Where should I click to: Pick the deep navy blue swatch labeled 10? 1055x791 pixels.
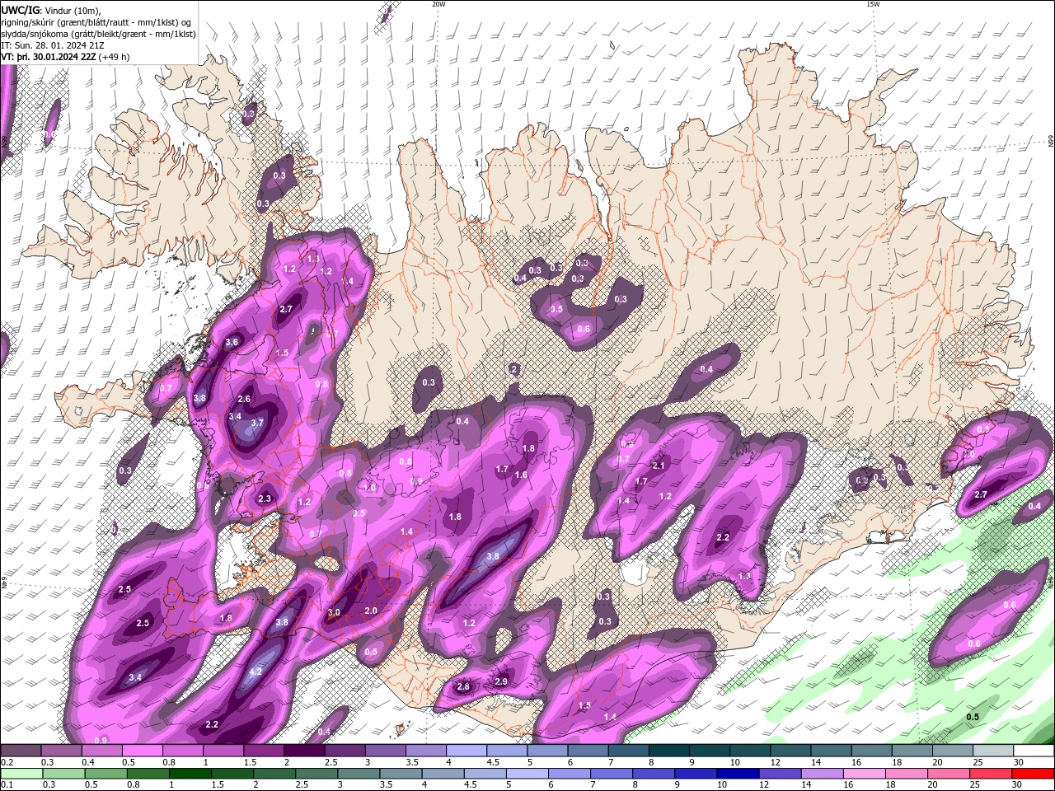pos(737,774)
